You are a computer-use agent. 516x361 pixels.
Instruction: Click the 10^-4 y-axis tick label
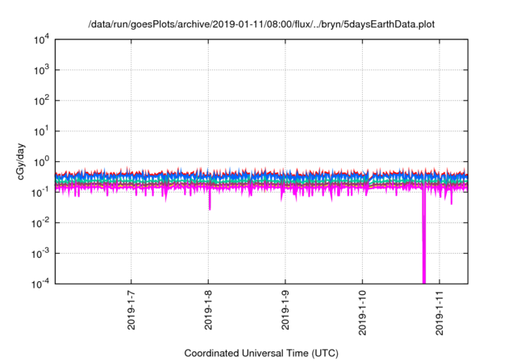pyautogui.click(x=41, y=284)
